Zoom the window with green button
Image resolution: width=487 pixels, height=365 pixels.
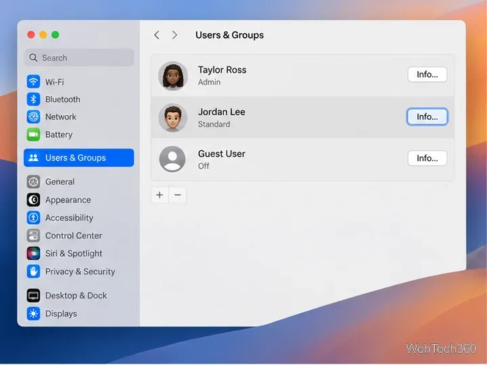(55, 35)
